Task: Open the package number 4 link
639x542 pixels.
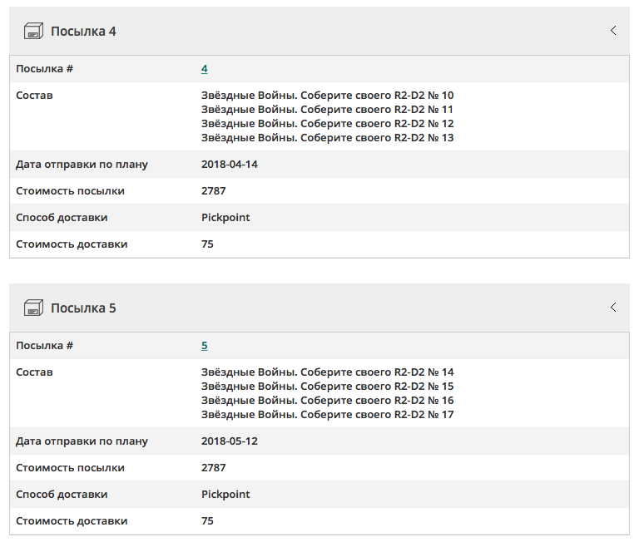Action: click(x=205, y=69)
